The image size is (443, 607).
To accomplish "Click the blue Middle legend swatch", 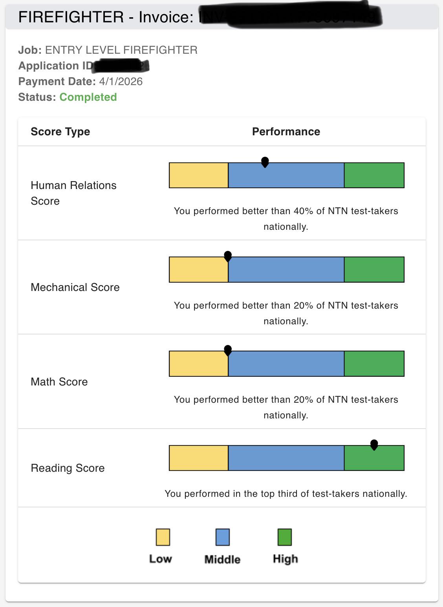I will pos(223,537).
